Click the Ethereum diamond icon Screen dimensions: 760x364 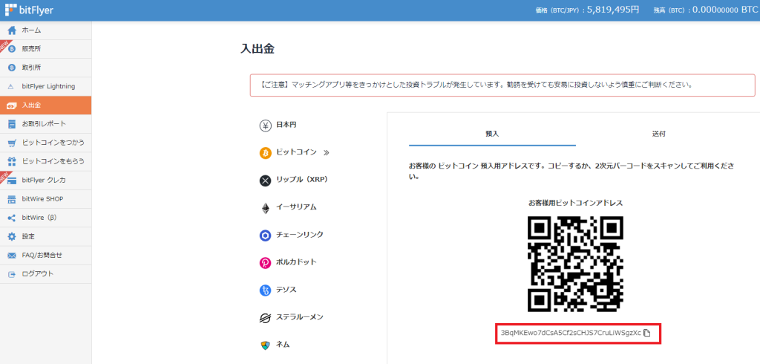[265, 209]
